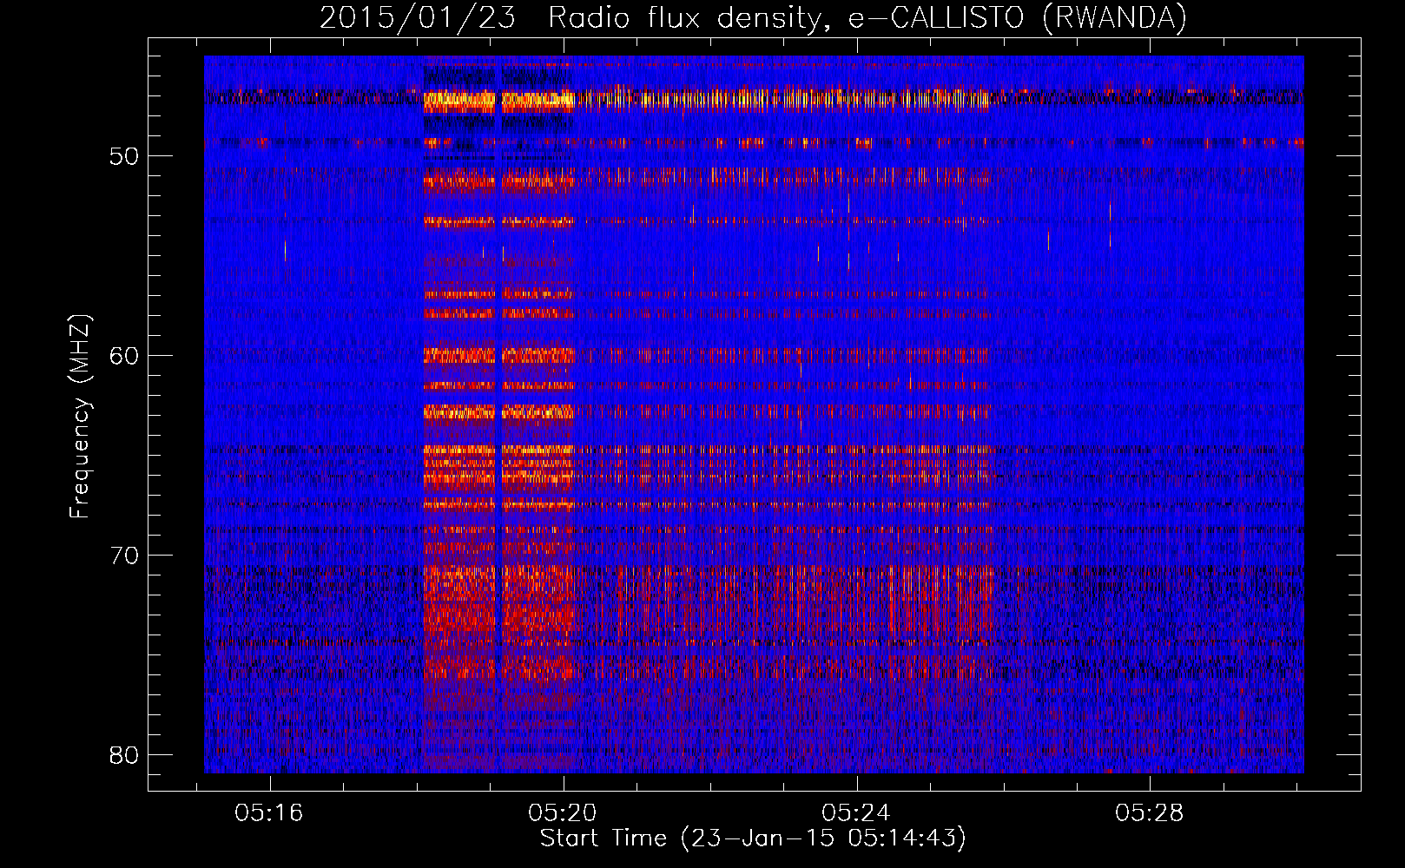Click the '05:28' time tick label

point(1150,813)
